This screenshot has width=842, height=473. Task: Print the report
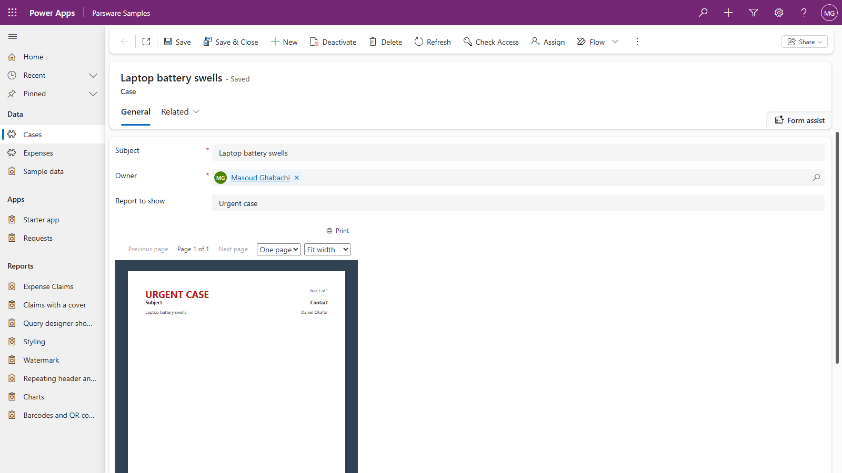[338, 231]
